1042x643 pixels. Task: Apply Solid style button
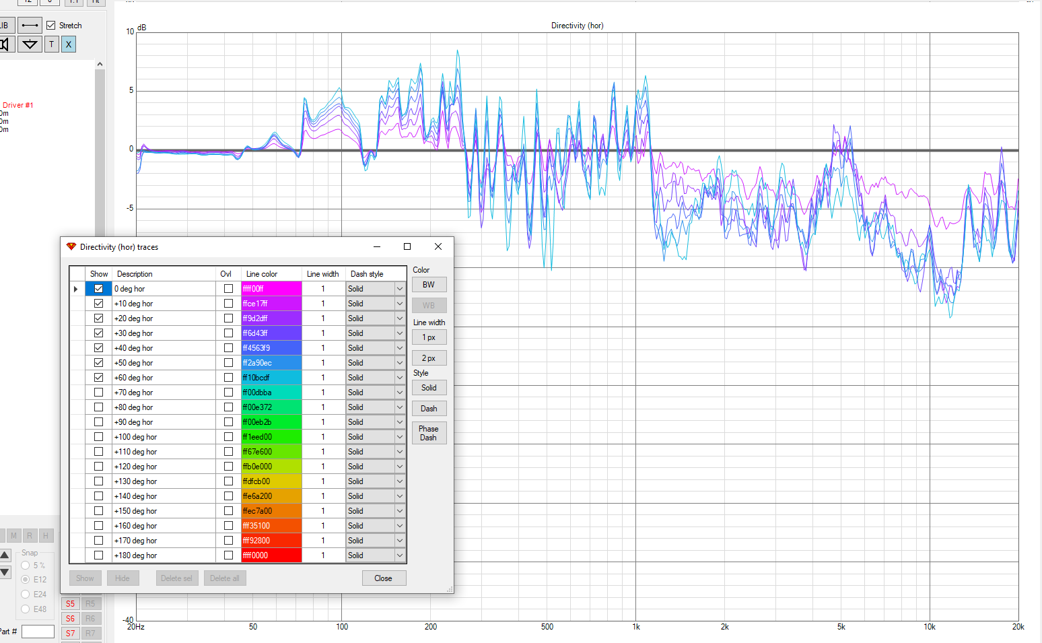pos(429,388)
